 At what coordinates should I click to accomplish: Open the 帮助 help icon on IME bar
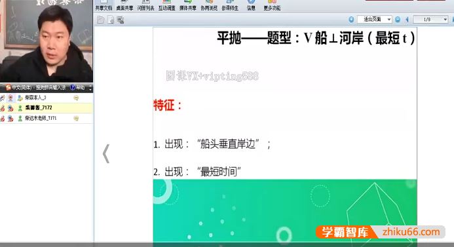click(x=77, y=87)
